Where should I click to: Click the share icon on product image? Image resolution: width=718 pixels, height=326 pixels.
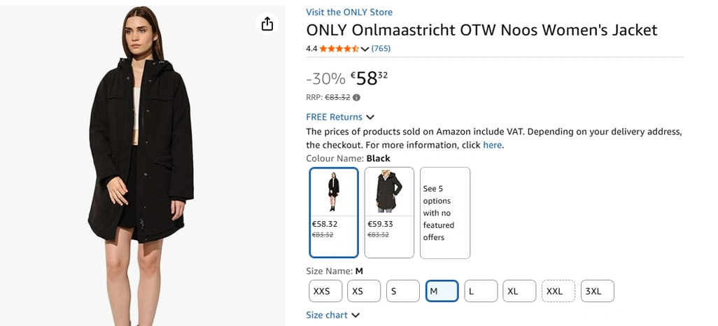click(x=267, y=24)
